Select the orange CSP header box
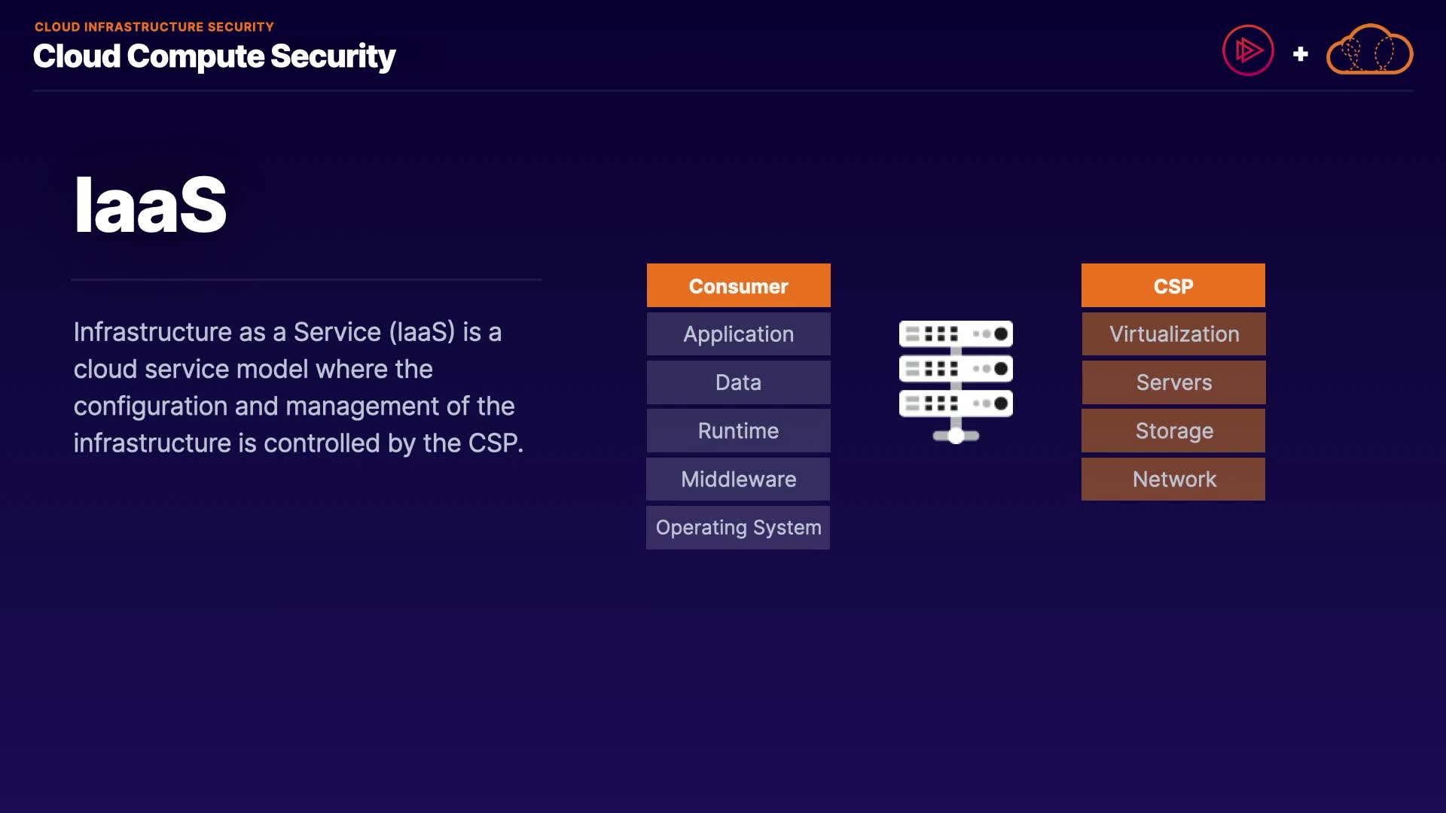The image size is (1446, 813). [x=1173, y=286]
